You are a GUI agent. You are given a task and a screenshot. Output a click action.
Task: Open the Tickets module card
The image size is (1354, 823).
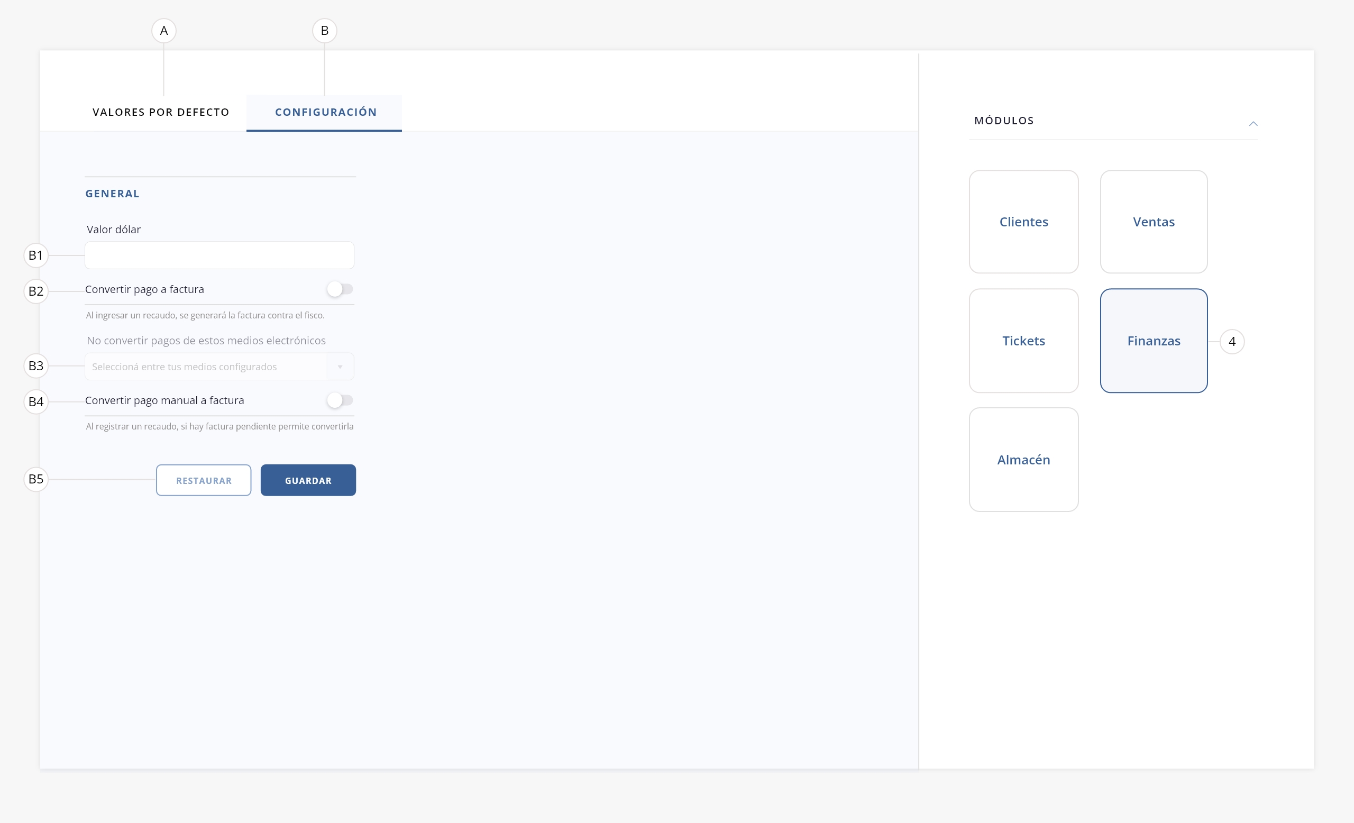pyautogui.click(x=1023, y=341)
